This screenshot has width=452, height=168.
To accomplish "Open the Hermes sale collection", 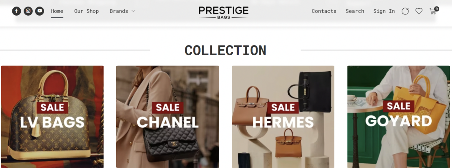I will 283,117.
